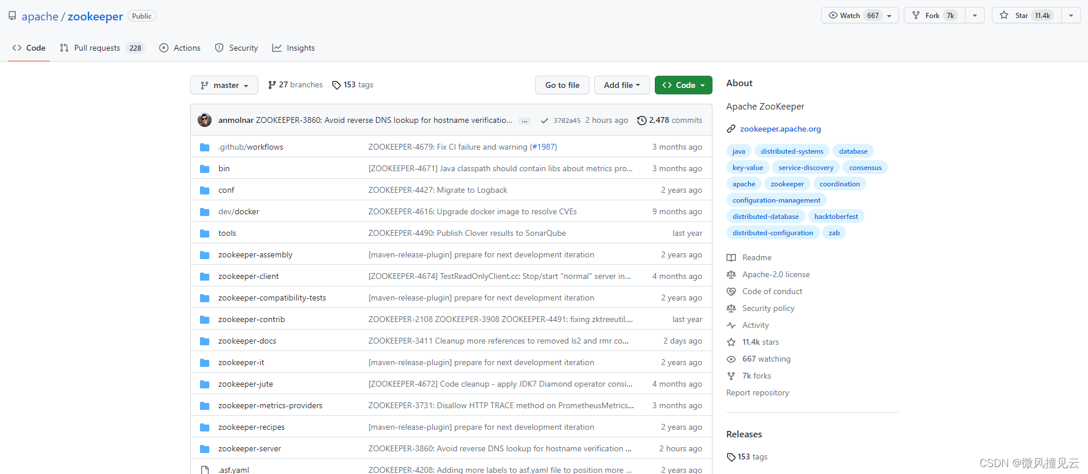Click the zookeeper-server folder icon

tap(205, 449)
